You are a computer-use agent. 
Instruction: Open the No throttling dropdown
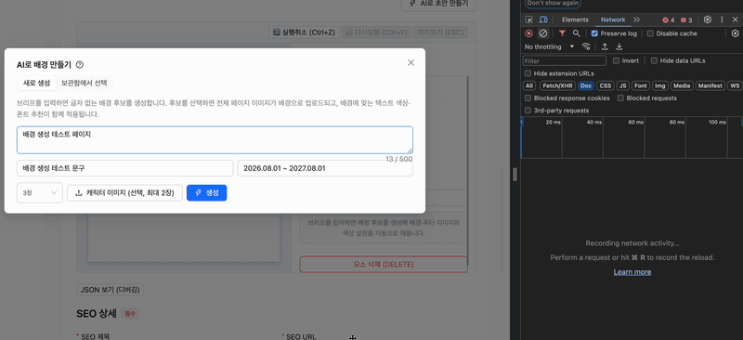(549, 46)
